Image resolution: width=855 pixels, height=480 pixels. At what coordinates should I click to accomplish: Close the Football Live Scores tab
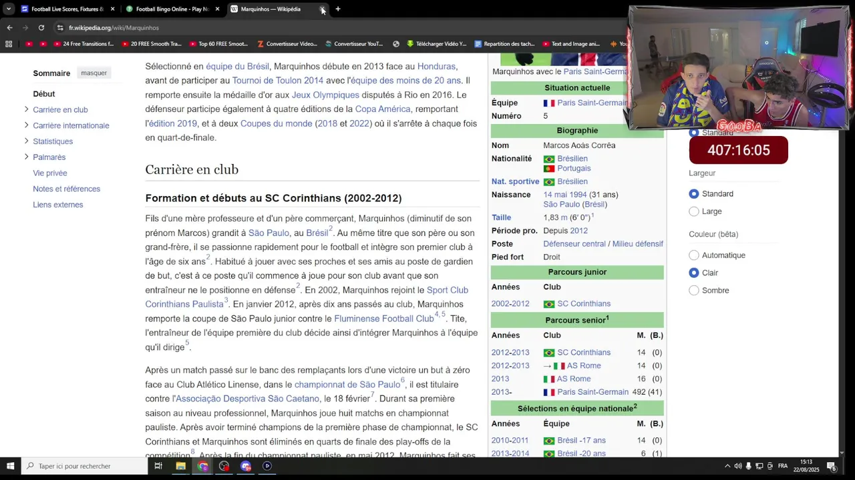tap(112, 9)
